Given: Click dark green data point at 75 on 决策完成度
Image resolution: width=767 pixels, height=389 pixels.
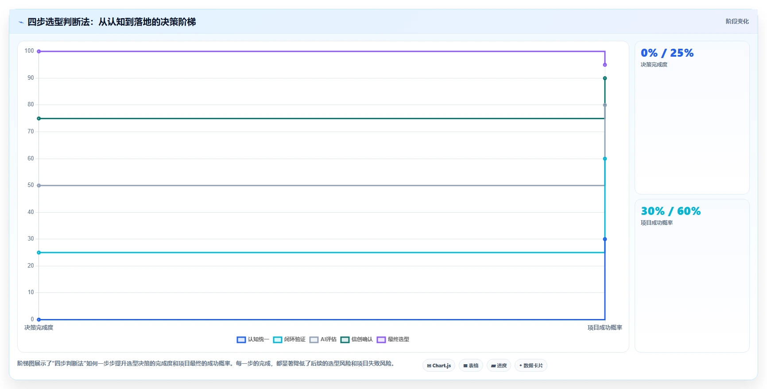Looking at the screenshot, I should click(x=39, y=118).
